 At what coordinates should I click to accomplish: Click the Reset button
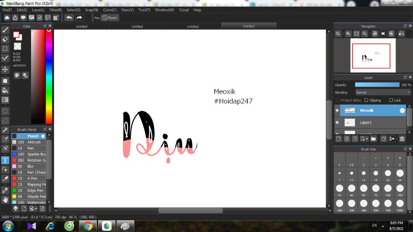pyautogui.click(x=110, y=18)
